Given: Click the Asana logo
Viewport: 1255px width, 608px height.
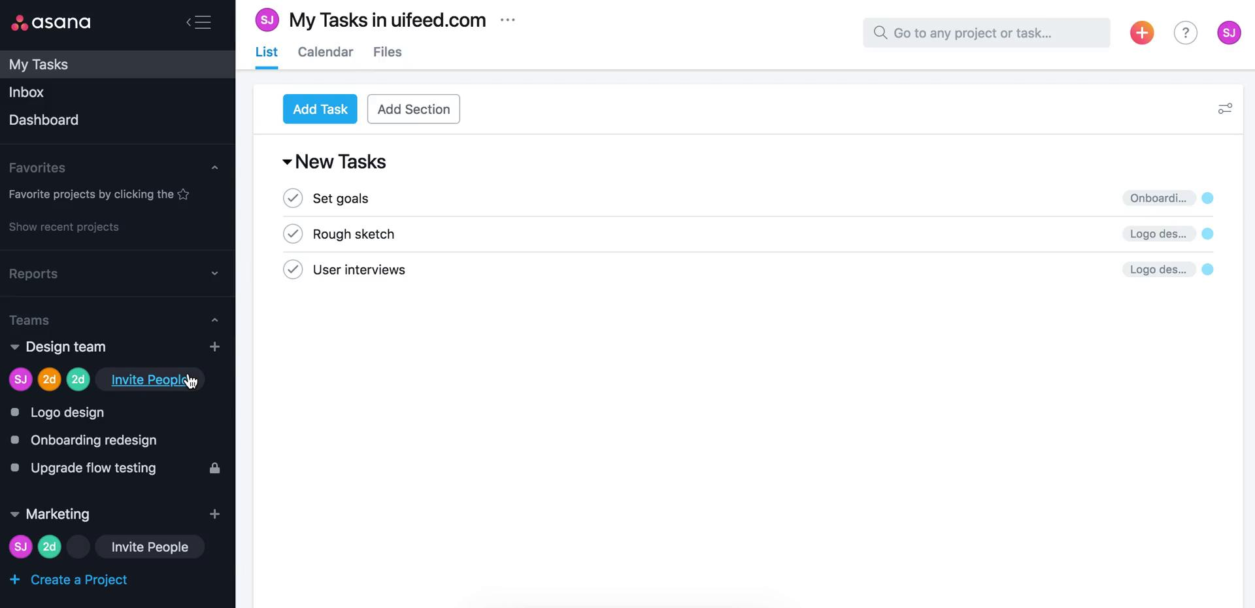Looking at the screenshot, I should [x=50, y=22].
